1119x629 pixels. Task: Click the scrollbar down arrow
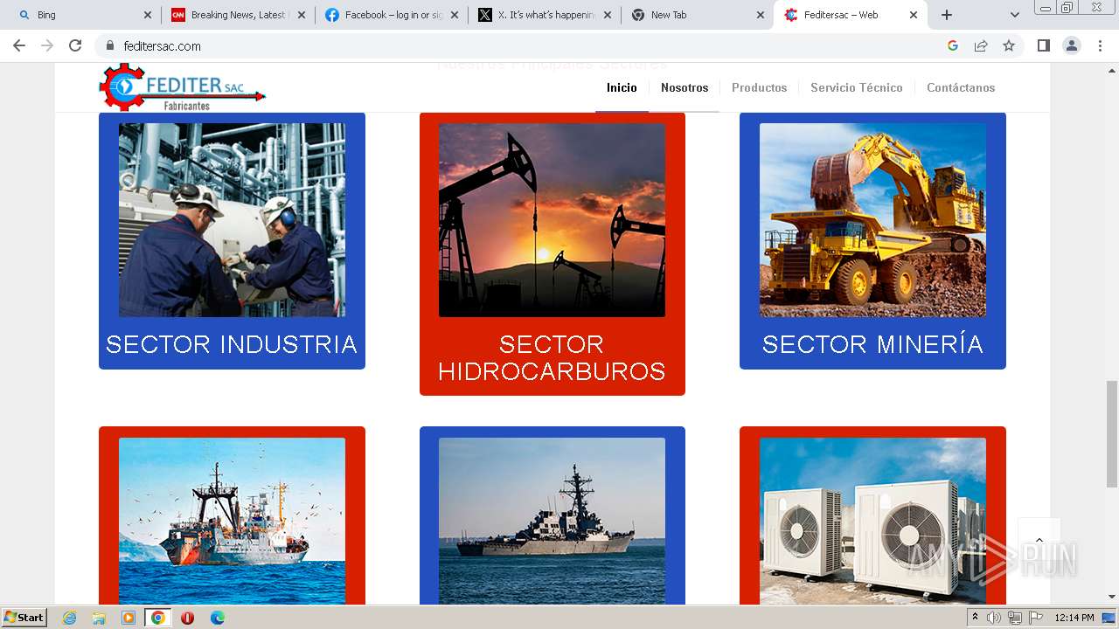[x=1112, y=598]
